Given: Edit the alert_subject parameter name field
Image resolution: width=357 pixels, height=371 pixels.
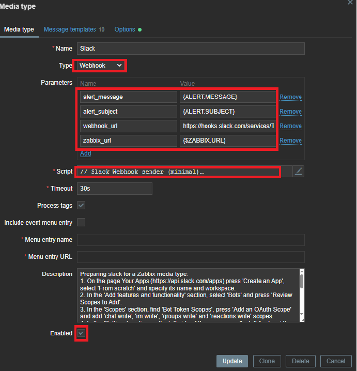Looking at the screenshot, I should tap(129, 112).
